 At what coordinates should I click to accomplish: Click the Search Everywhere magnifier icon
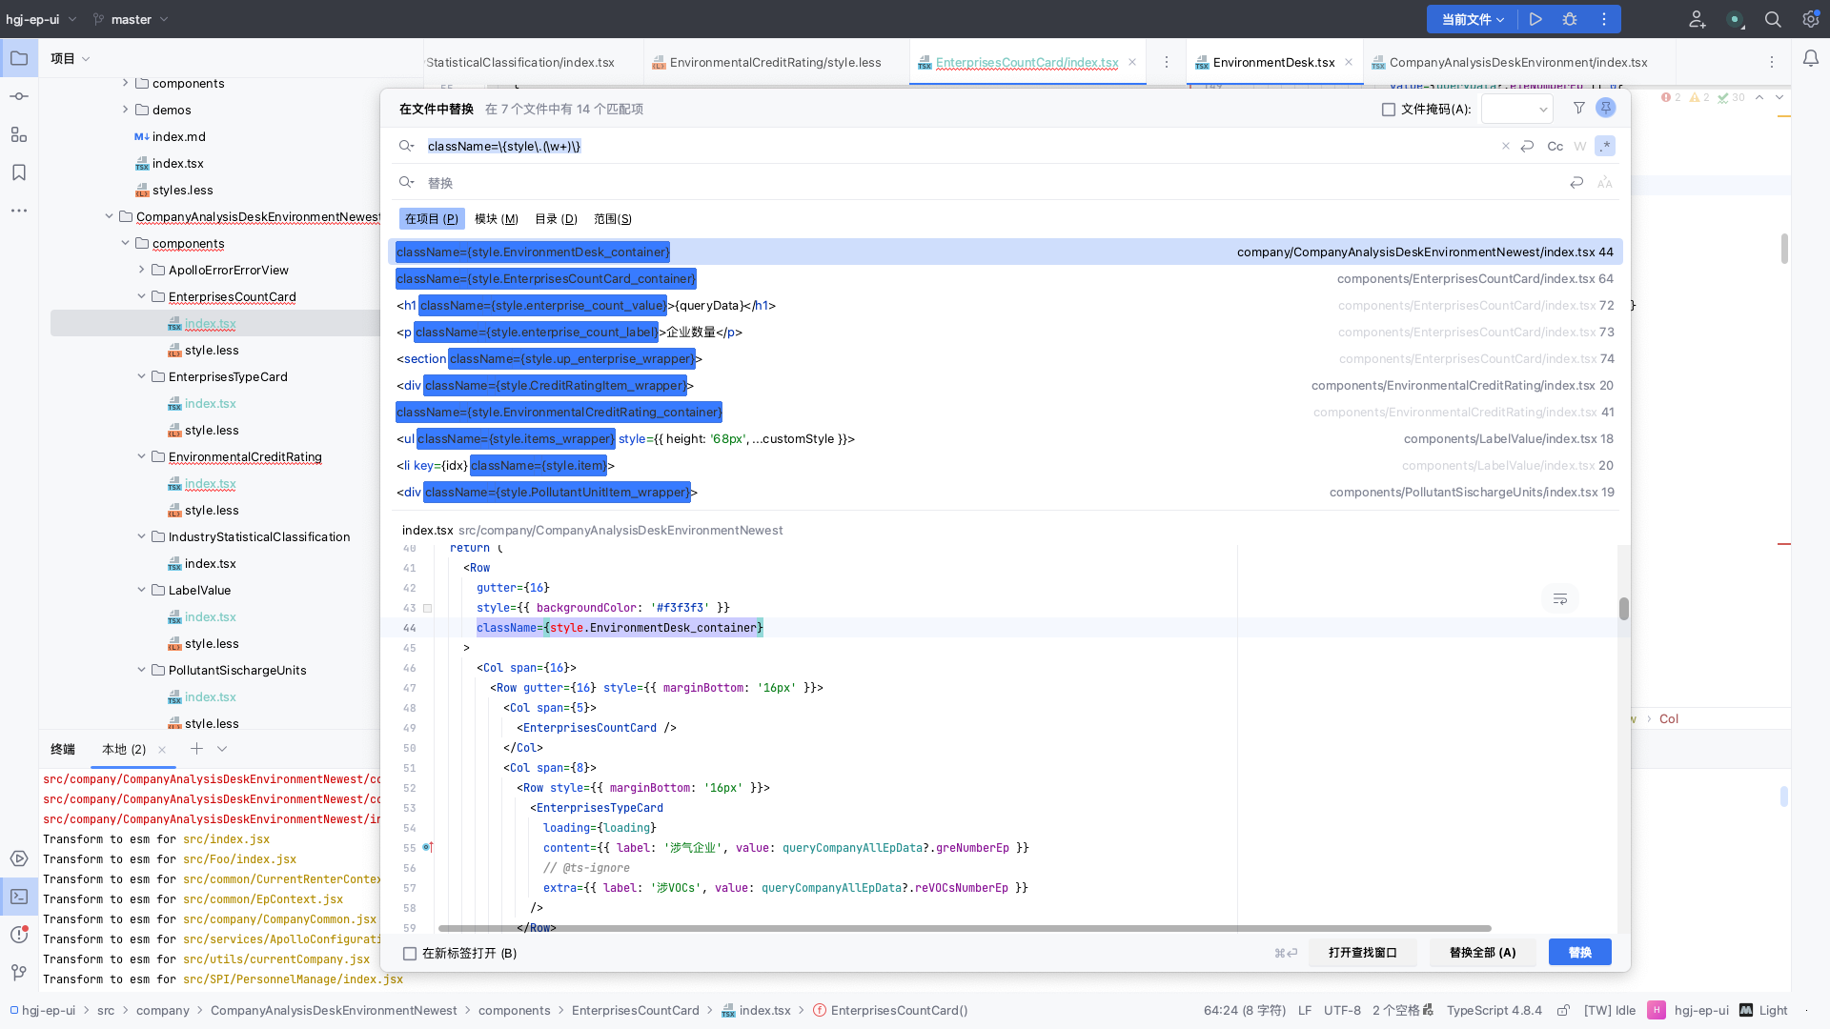1773,19
